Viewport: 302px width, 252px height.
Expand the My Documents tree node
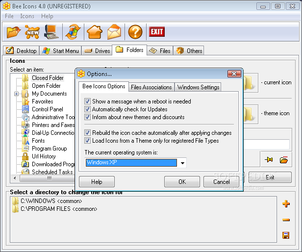[x=16, y=94]
